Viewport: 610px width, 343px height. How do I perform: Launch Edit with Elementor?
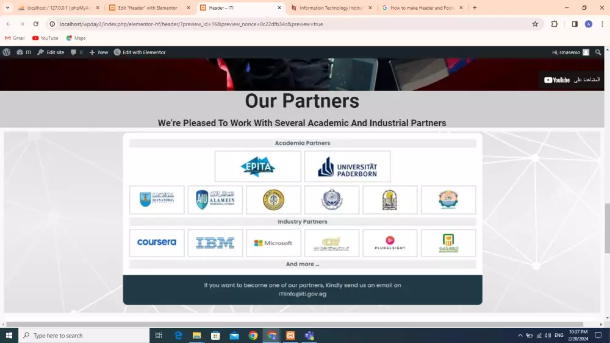[x=140, y=52]
